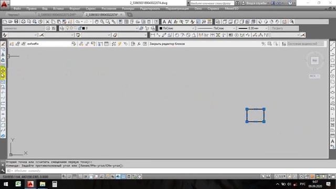336x189 pixels.
Task: Switch to the Чертеж1 drawing tab
Action: [14, 15]
